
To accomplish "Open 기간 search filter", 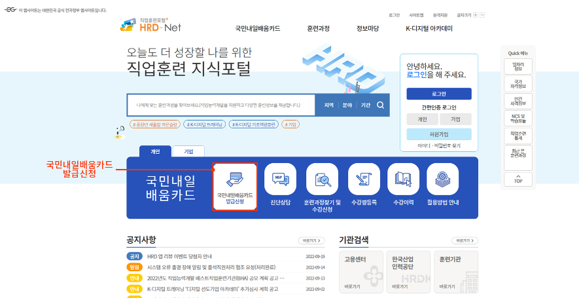I will tap(366, 105).
